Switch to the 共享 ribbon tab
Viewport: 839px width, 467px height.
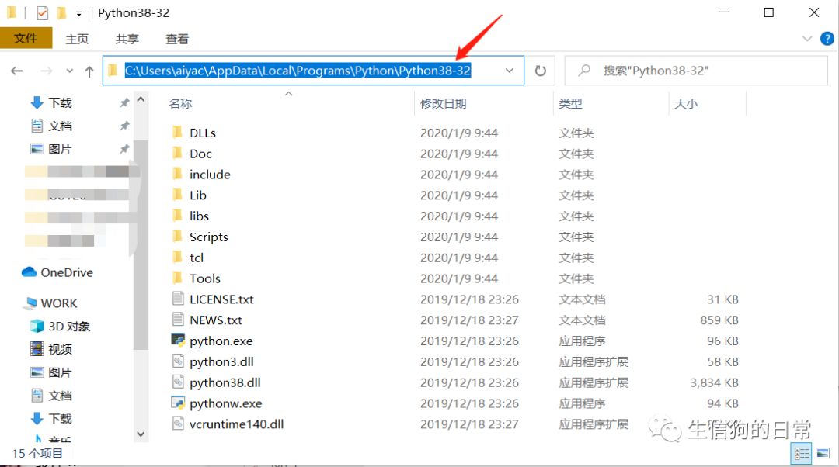click(127, 39)
